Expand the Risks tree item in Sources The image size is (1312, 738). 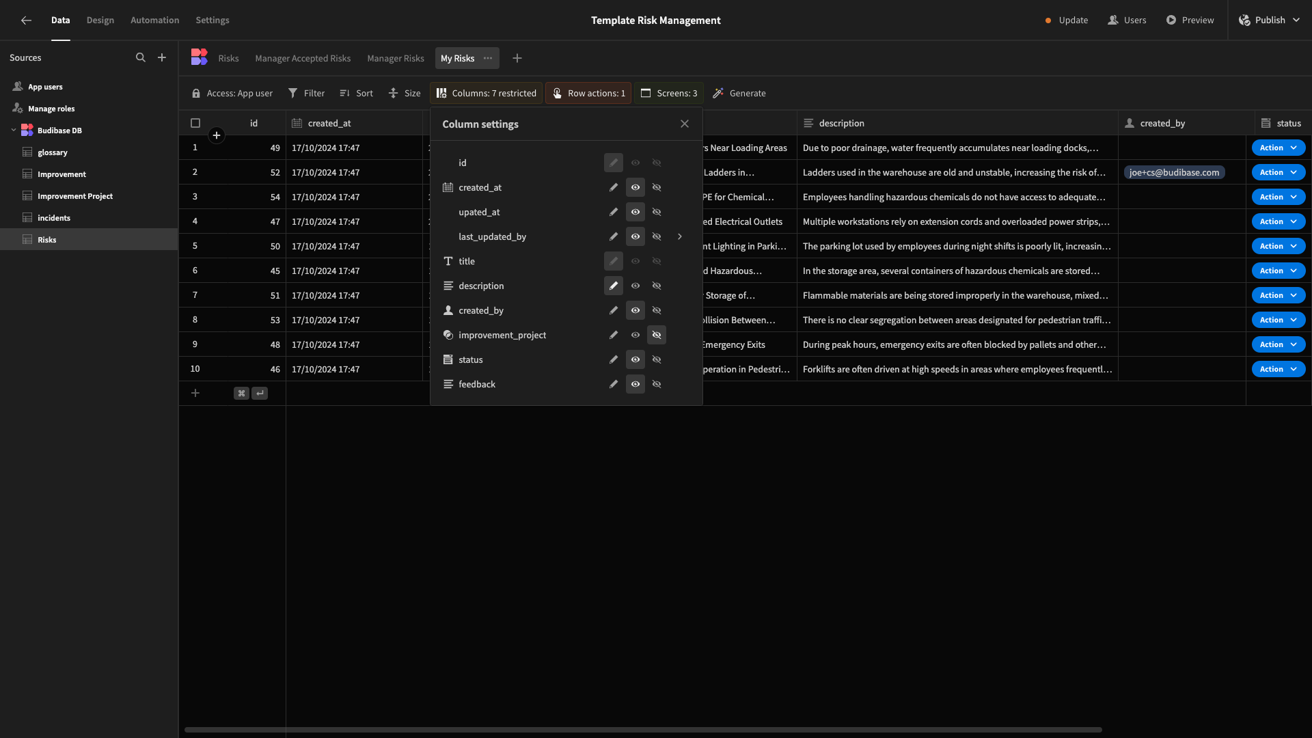(x=12, y=240)
